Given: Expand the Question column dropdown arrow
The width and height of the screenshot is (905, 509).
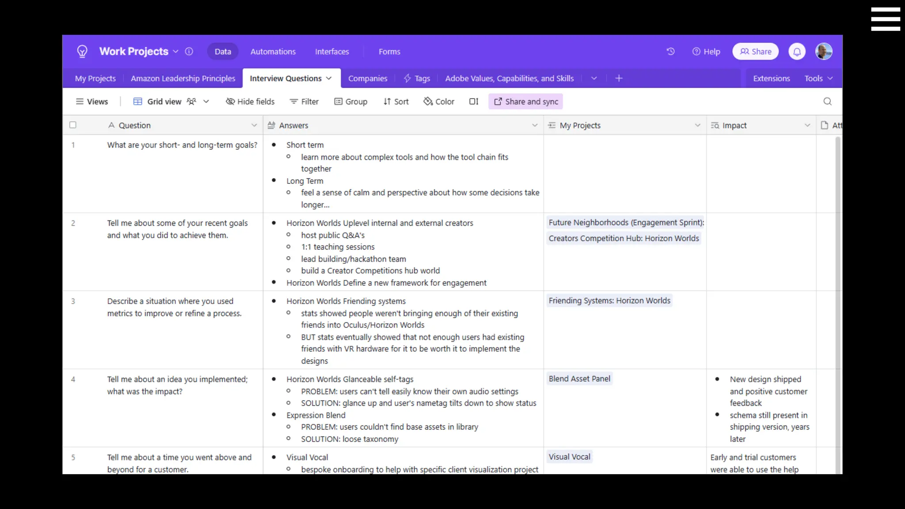Looking at the screenshot, I should click(254, 125).
